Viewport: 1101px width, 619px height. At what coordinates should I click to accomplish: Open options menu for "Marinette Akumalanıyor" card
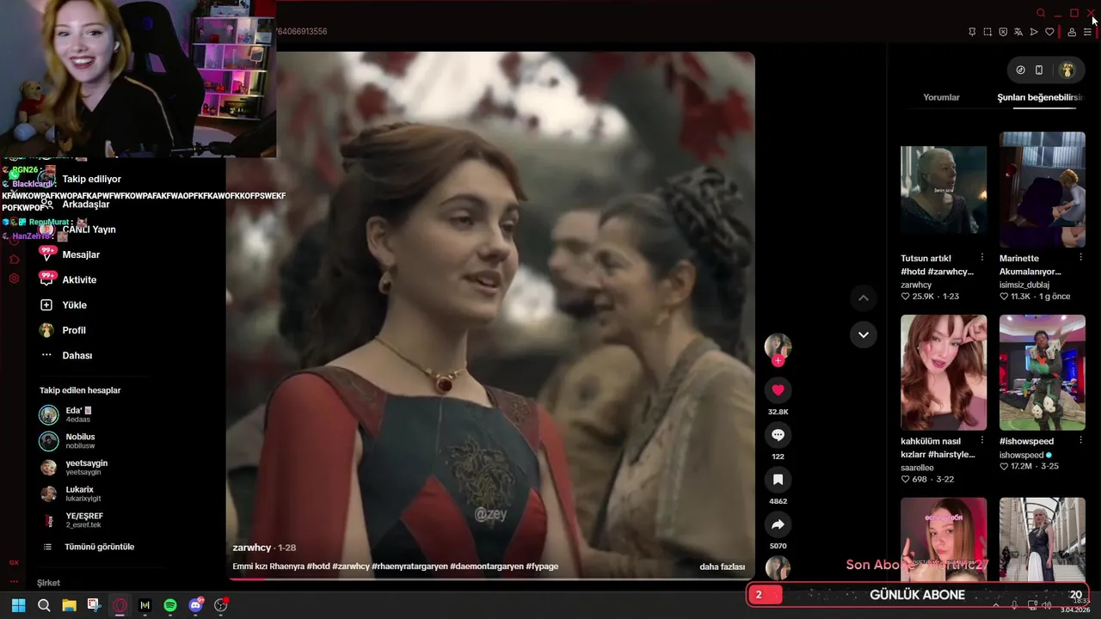[1081, 258]
